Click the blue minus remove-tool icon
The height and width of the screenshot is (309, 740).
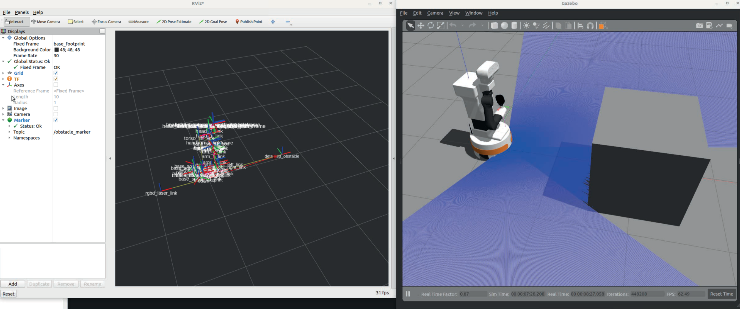pyautogui.click(x=288, y=21)
